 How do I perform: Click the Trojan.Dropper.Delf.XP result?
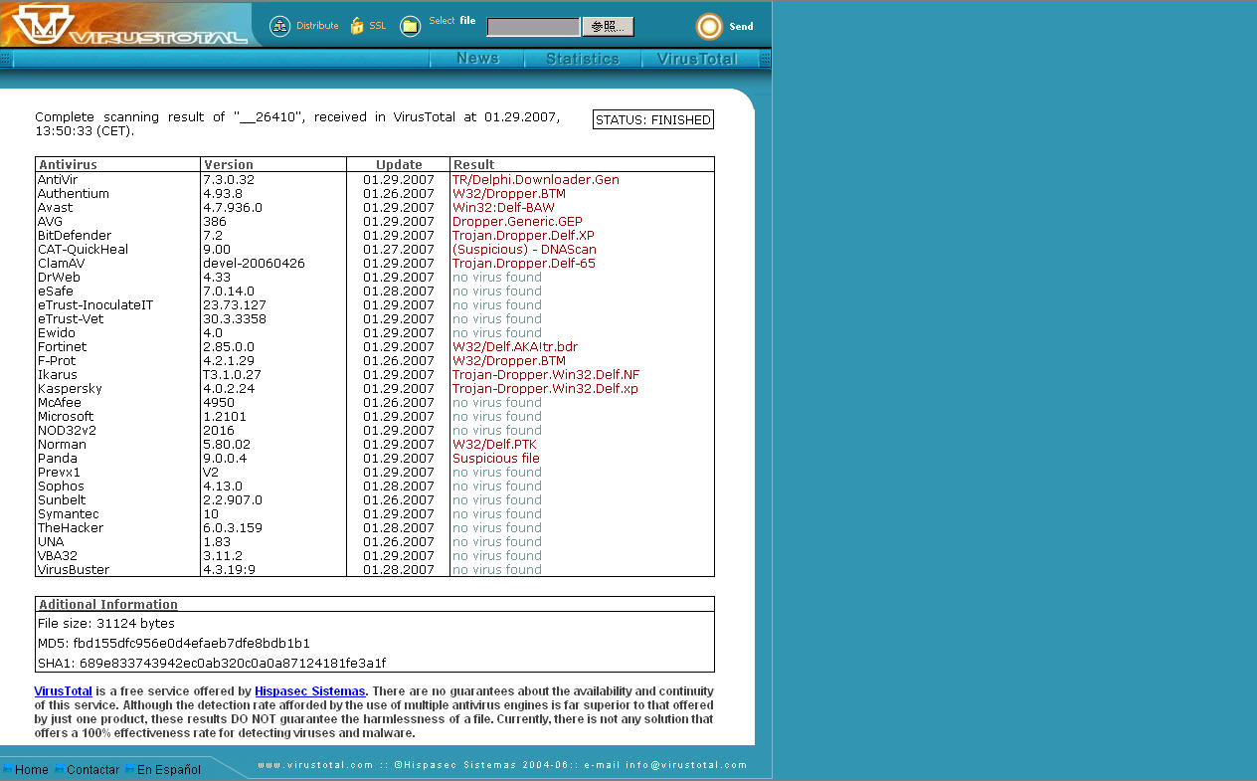(523, 236)
